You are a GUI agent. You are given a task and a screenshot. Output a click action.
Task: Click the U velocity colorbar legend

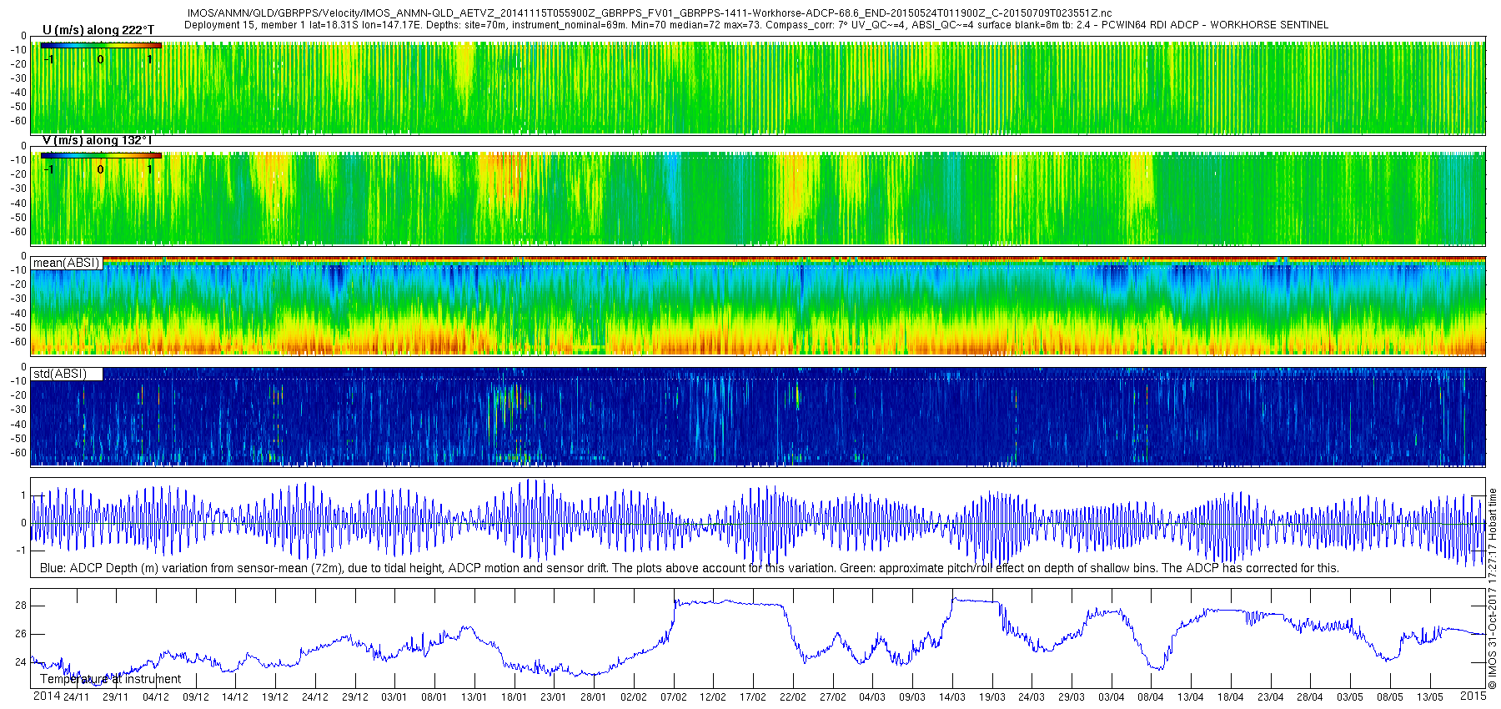pos(100,46)
